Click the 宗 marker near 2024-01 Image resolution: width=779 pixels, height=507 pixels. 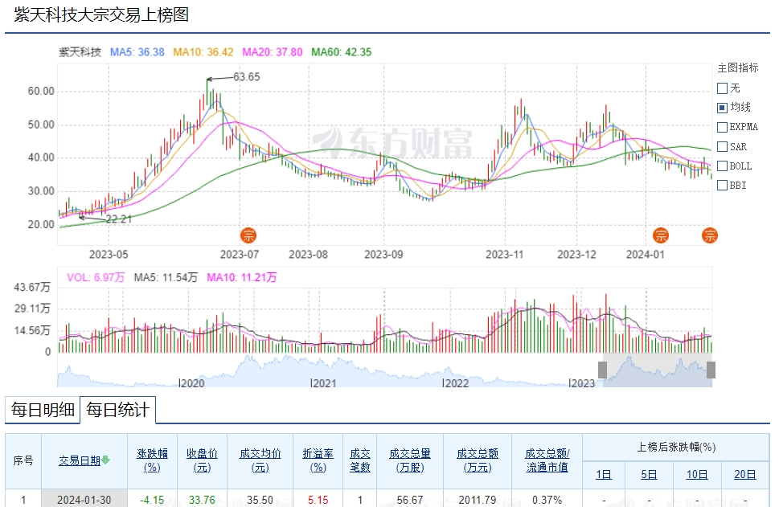(x=660, y=235)
